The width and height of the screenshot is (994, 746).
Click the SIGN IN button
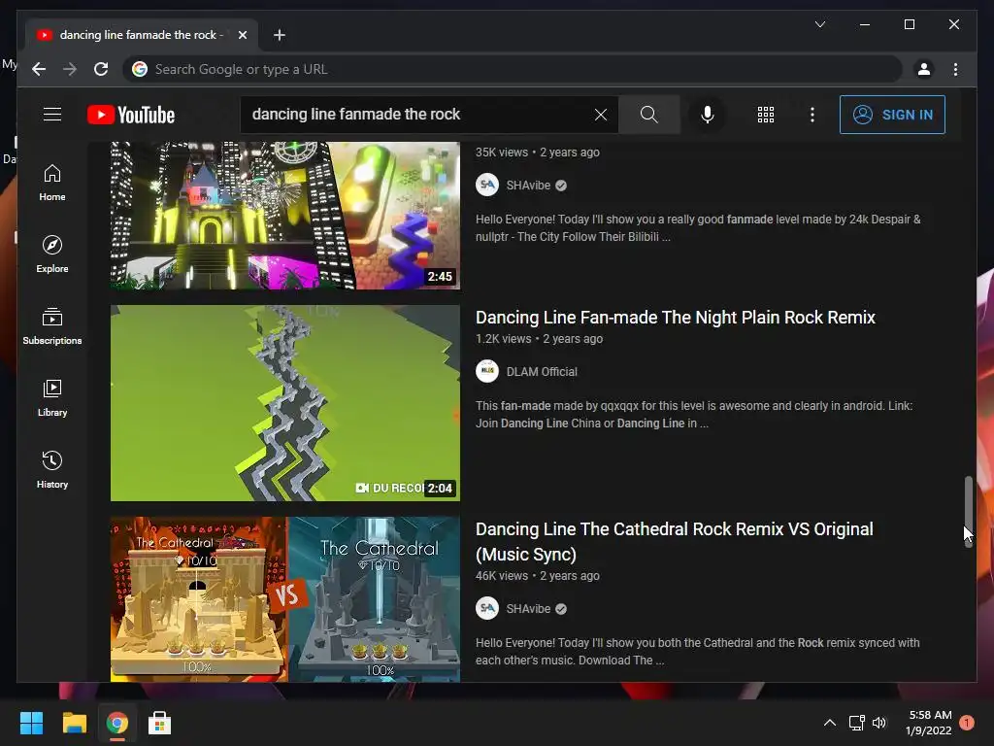click(892, 115)
